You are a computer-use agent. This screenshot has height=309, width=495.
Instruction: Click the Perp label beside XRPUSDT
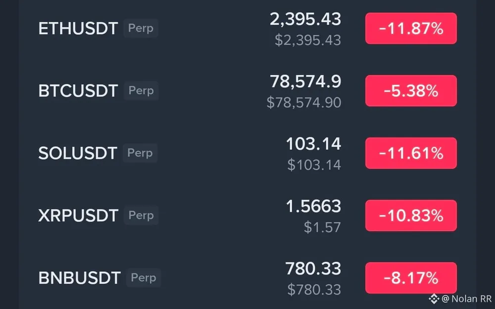(141, 215)
